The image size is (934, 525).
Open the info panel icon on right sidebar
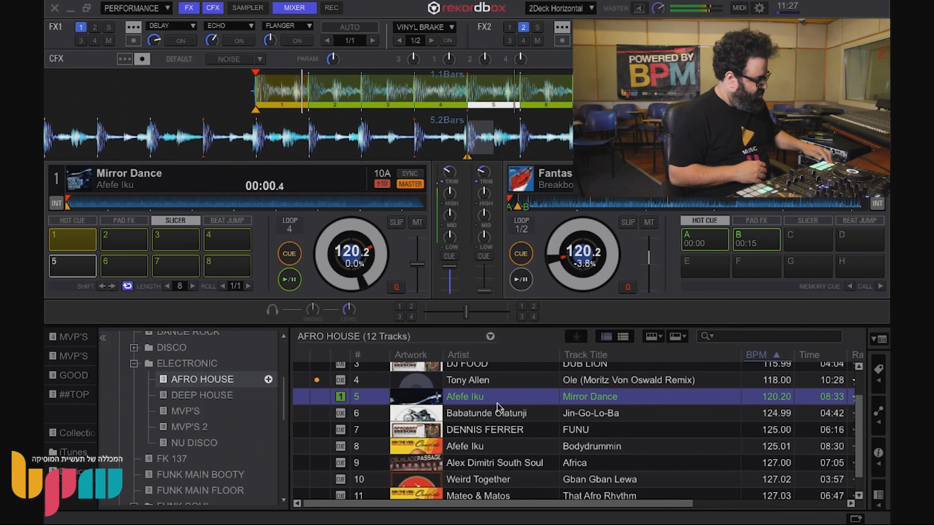[878, 453]
